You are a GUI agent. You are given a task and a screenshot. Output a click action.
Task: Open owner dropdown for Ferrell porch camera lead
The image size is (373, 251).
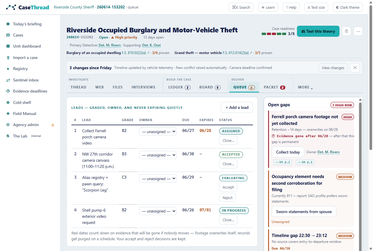158,132
